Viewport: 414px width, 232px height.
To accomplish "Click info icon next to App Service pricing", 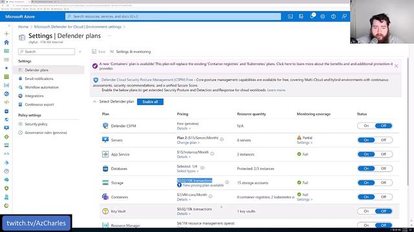I will (x=212, y=153).
